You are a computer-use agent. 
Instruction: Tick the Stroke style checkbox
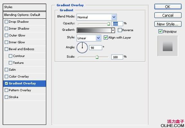[6, 97]
